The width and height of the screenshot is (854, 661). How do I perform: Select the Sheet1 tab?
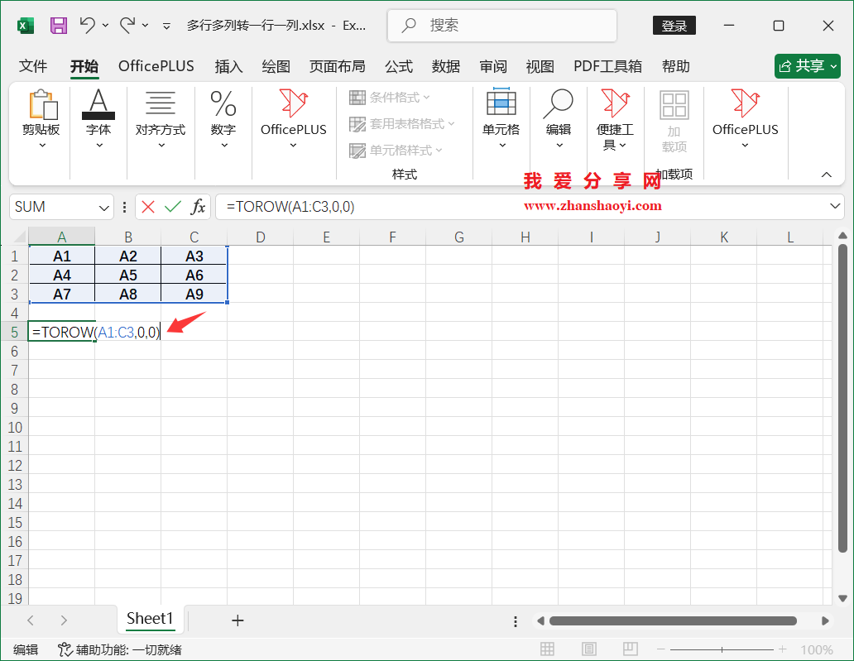151,619
